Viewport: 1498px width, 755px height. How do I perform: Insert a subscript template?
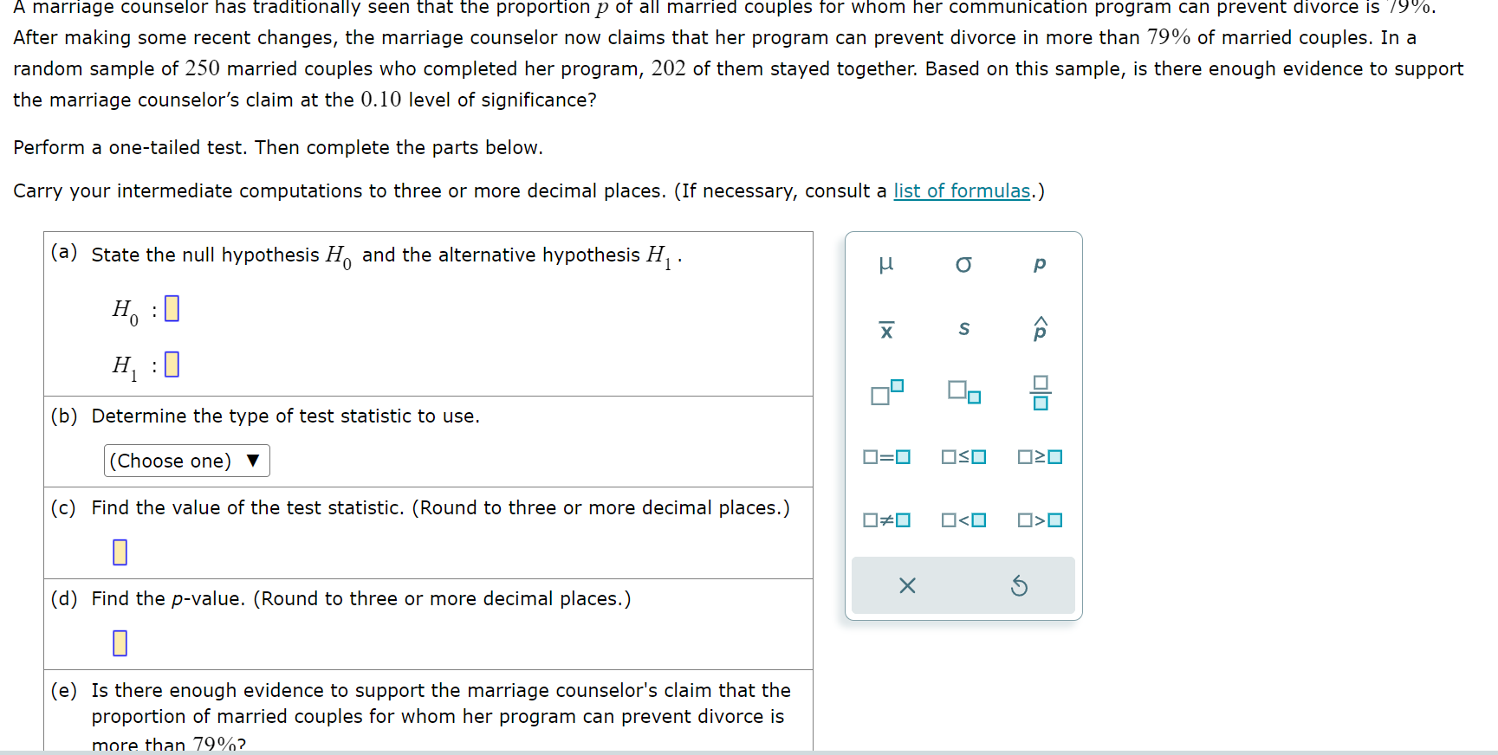tap(962, 392)
